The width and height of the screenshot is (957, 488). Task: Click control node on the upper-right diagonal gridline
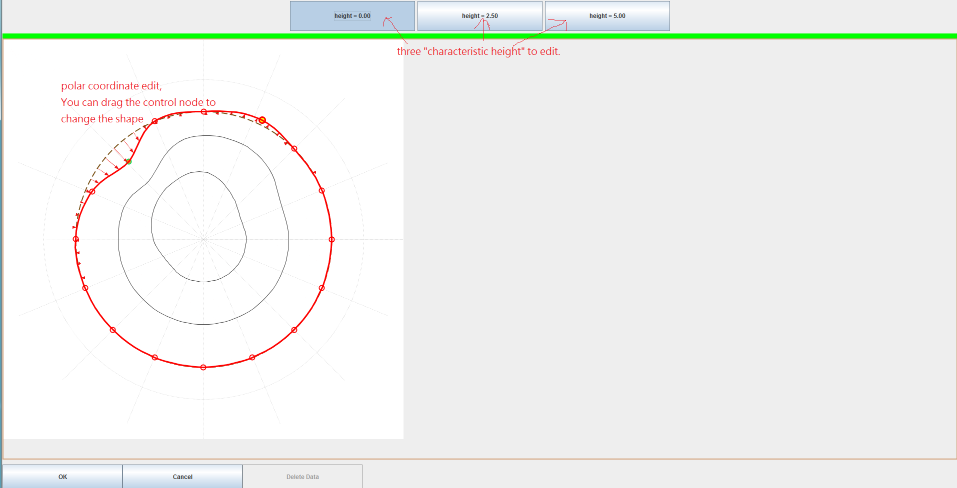tap(294, 149)
